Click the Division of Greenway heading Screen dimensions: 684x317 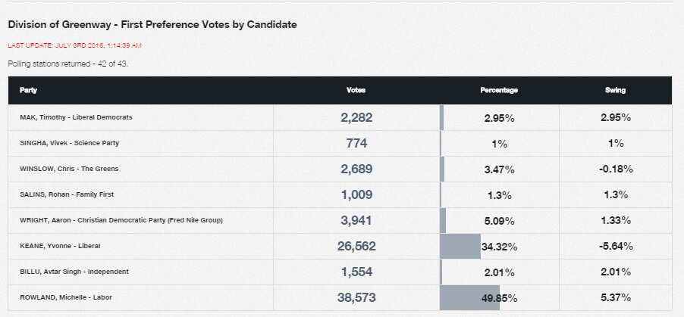(152, 25)
